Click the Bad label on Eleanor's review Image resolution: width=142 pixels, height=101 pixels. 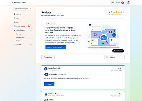pos(120,94)
